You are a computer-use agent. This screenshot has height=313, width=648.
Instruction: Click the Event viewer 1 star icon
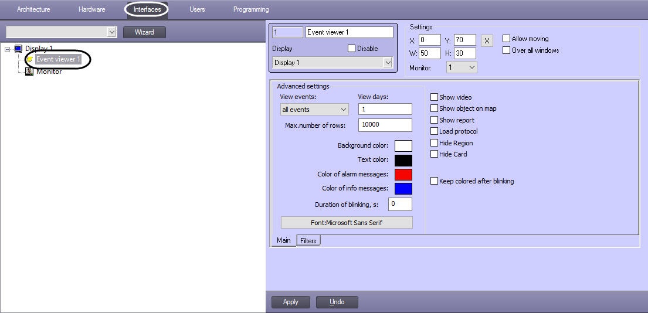[29, 59]
